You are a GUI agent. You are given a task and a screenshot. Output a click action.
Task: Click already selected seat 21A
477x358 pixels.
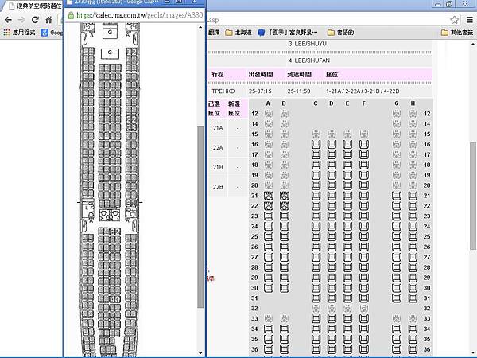click(269, 196)
